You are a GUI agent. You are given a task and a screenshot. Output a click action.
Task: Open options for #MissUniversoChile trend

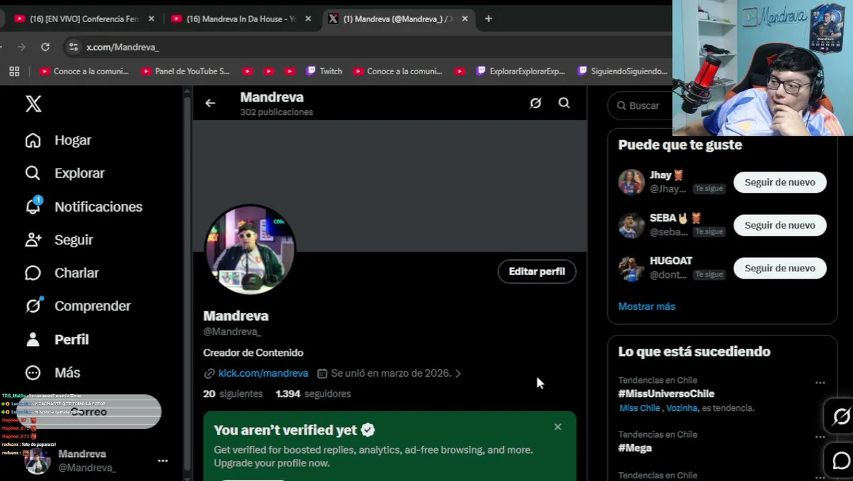pyautogui.click(x=820, y=383)
